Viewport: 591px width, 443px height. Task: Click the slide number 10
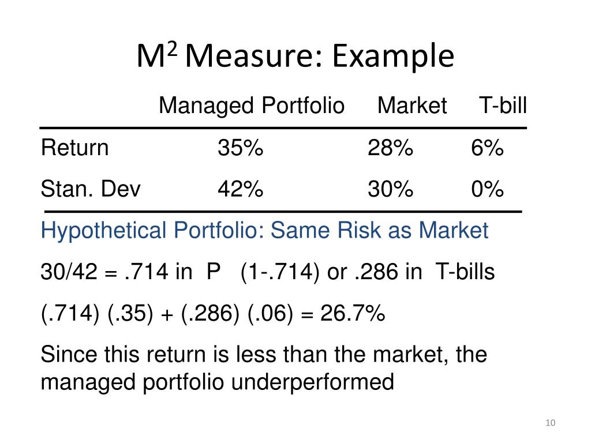[549, 424]
